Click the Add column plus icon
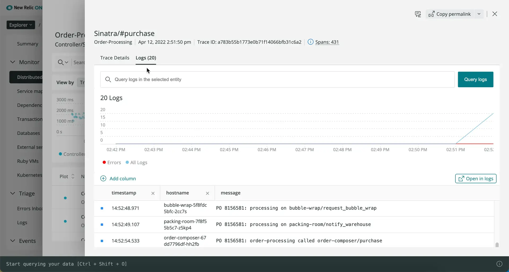 [103, 178]
